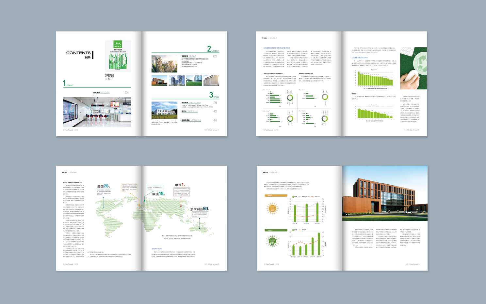Image resolution: width=486 pixels, height=304 pixels.
Task: Click the HAIFENG CLUB entry
Action: pos(191,120)
